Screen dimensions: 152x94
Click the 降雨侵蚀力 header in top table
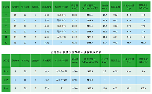coord(90,7)
